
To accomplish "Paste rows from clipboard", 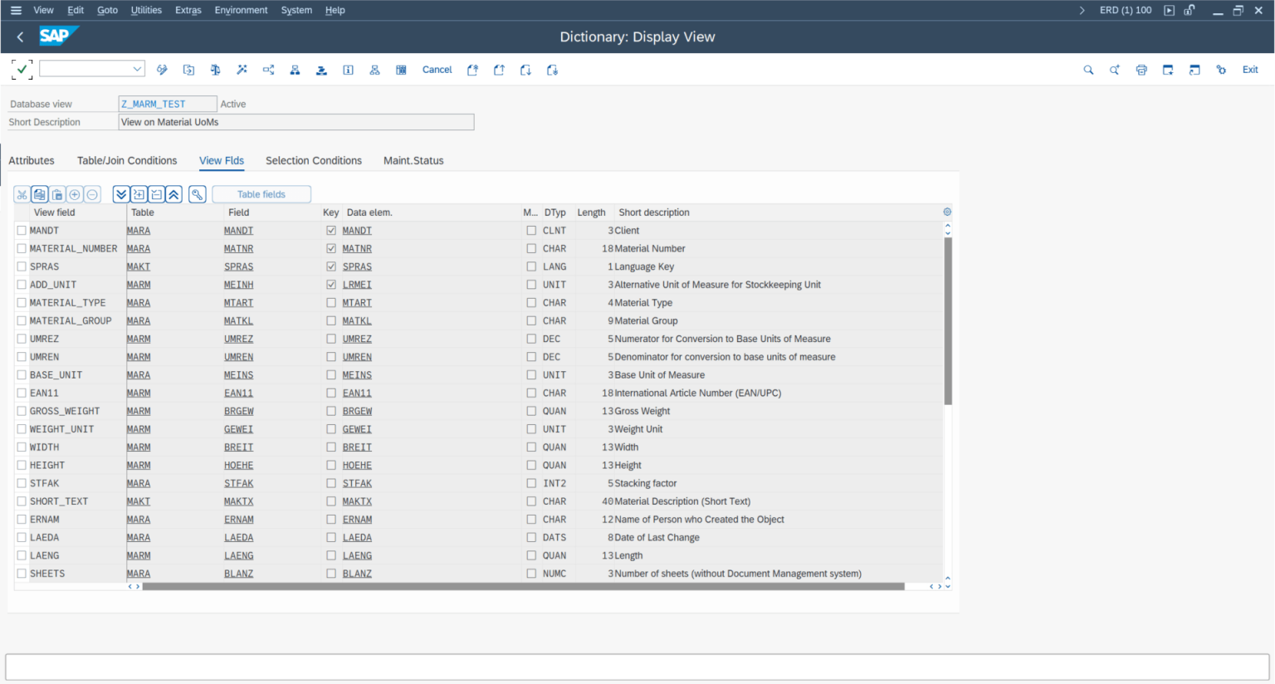I will (x=56, y=193).
